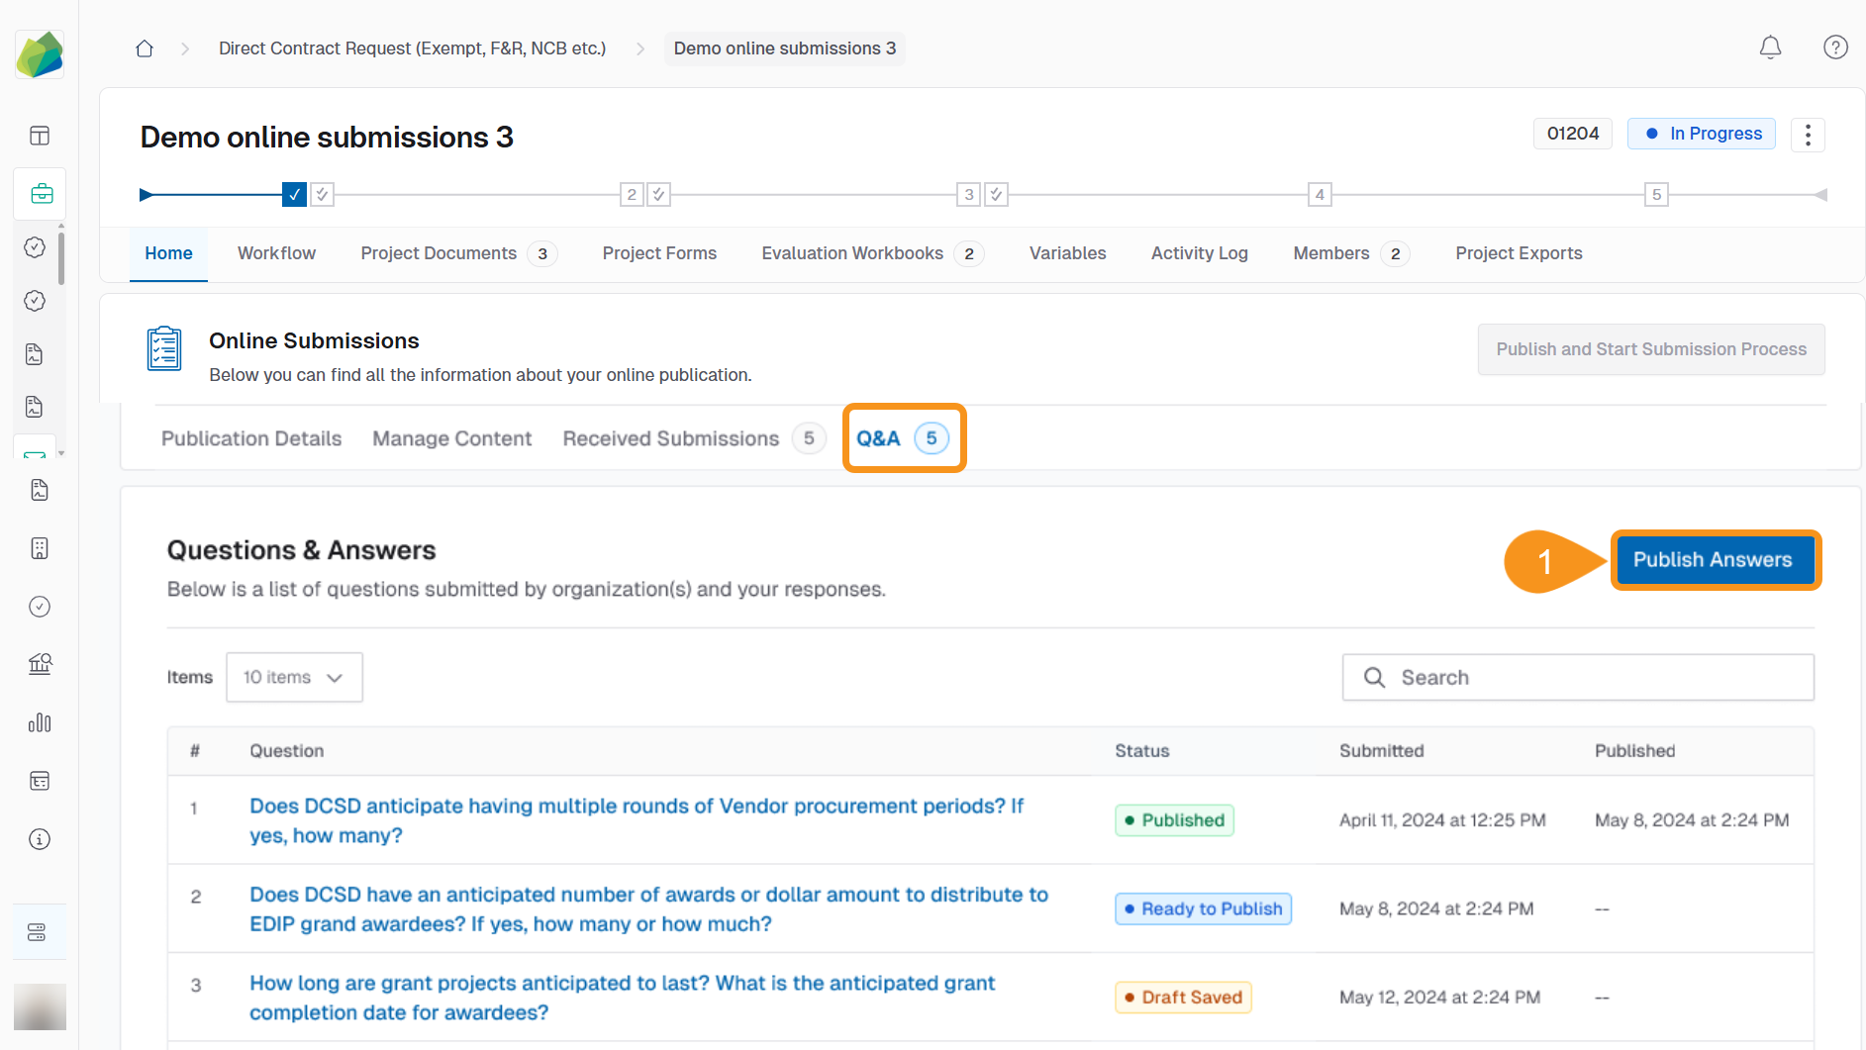Open the In Progress status badge

pyautogui.click(x=1701, y=134)
